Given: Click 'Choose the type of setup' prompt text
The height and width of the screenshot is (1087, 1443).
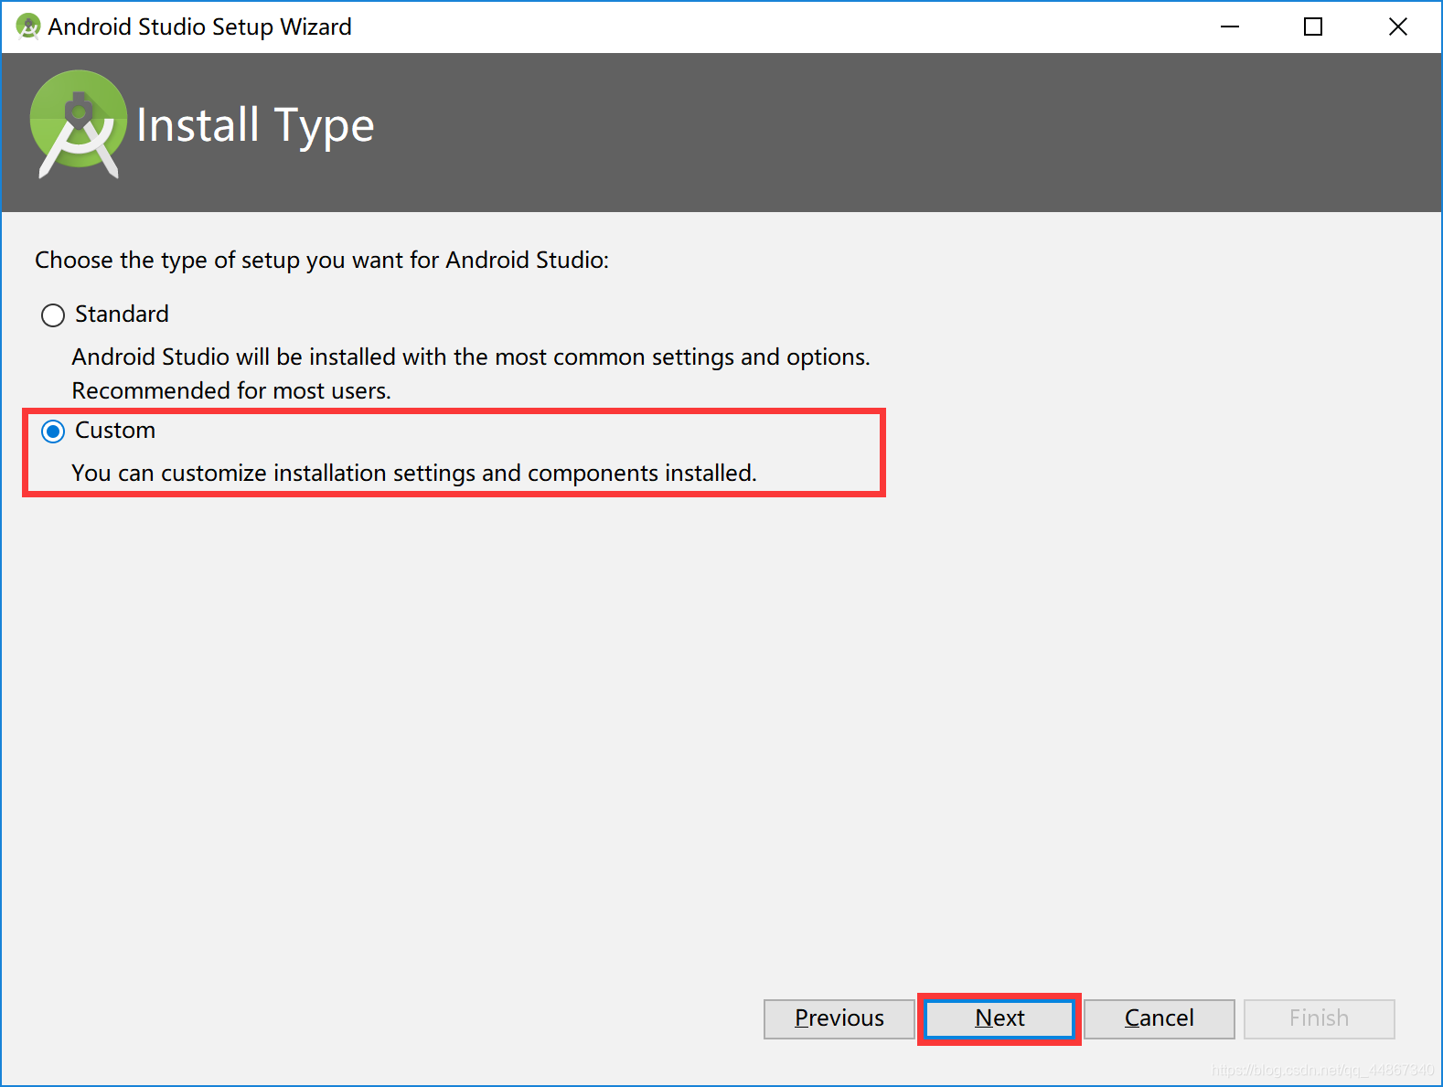Looking at the screenshot, I should point(322,261).
